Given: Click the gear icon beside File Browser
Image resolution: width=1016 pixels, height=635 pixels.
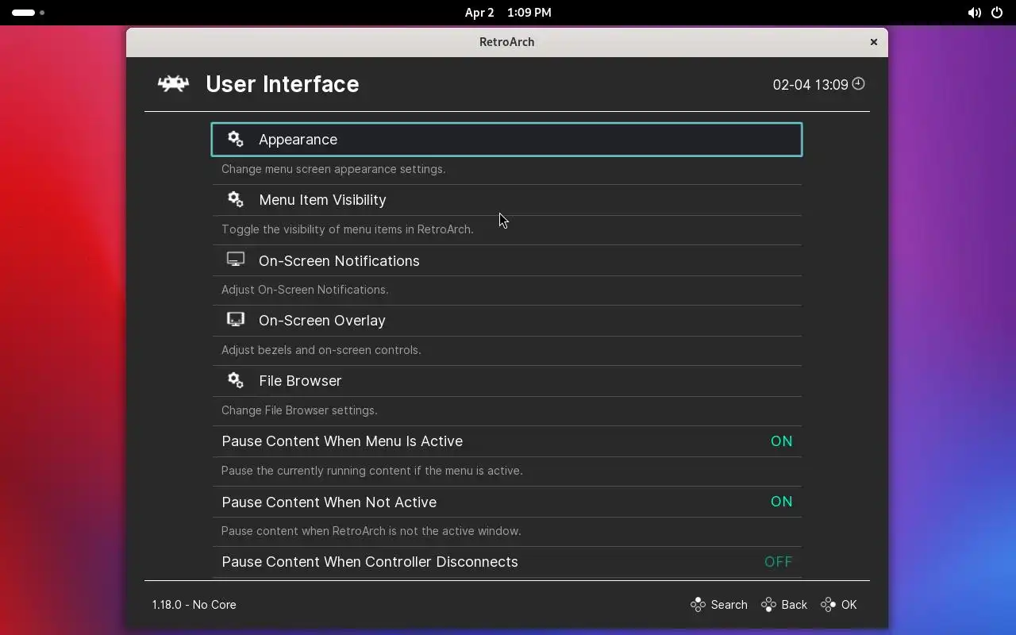Looking at the screenshot, I should pos(235,380).
